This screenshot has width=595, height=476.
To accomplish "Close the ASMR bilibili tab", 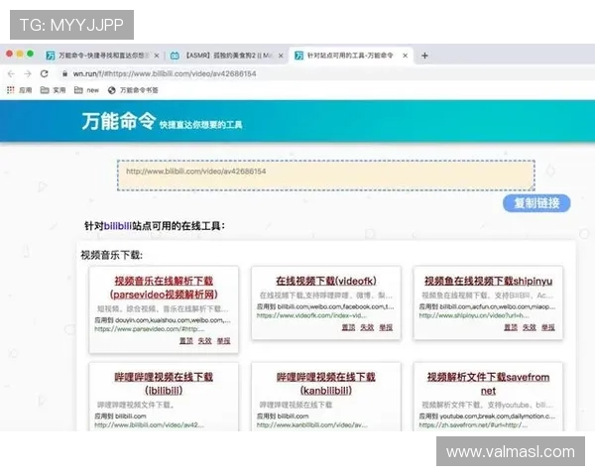I will (x=281, y=56).
